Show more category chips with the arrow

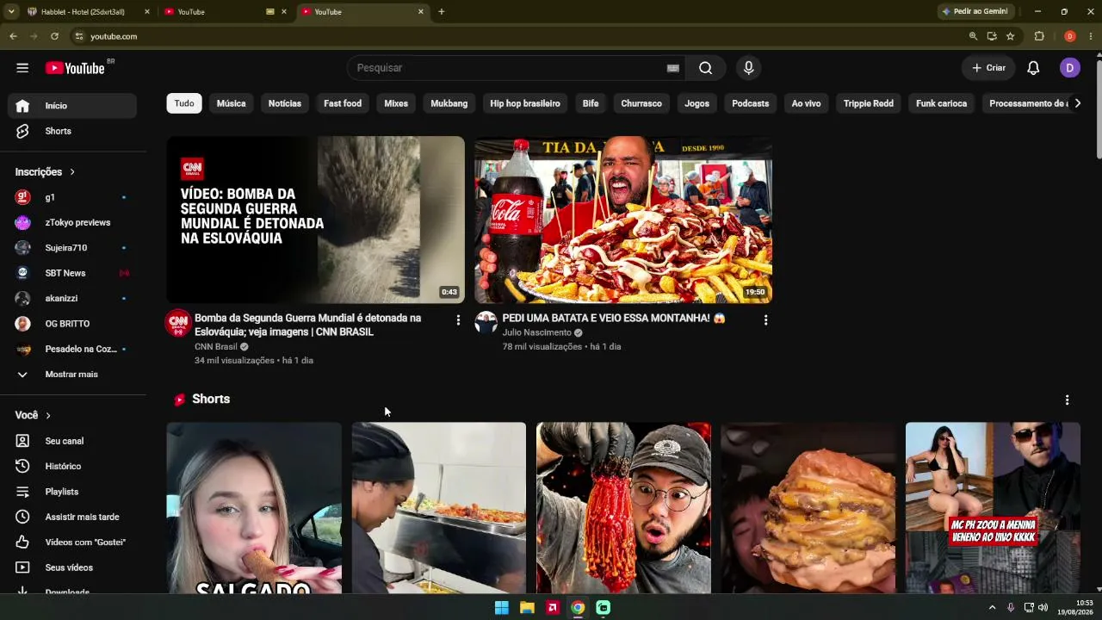click(1077, 103)
